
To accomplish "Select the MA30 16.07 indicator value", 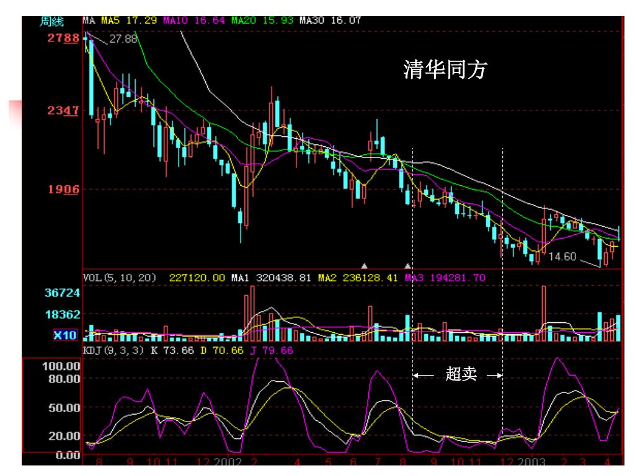I will [330, 20].
